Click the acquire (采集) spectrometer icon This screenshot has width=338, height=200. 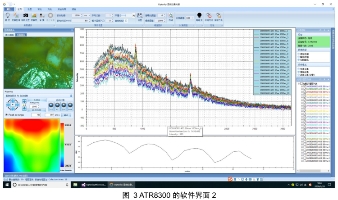(x=42, y=15)
